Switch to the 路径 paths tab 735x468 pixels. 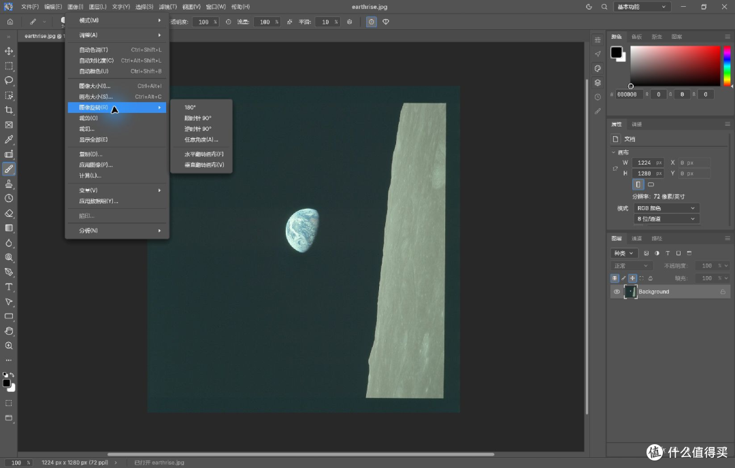657,239
